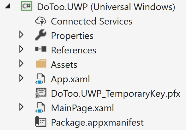
Task: Click the Properties wrench icon
Action: tap(41, 35)
